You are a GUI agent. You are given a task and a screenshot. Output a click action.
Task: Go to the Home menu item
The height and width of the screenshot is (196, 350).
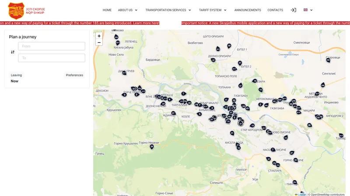[x=107, y=10]
